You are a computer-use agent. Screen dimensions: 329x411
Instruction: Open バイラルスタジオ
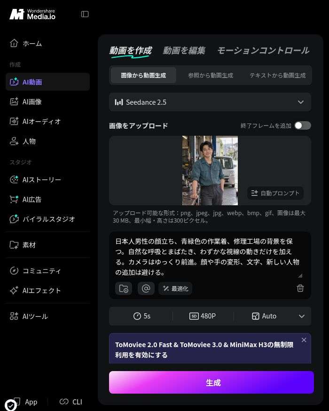(47, 219)
